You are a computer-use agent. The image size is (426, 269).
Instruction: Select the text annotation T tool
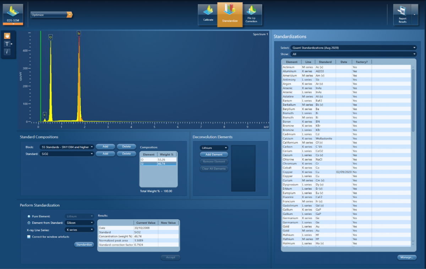point(7,44)
